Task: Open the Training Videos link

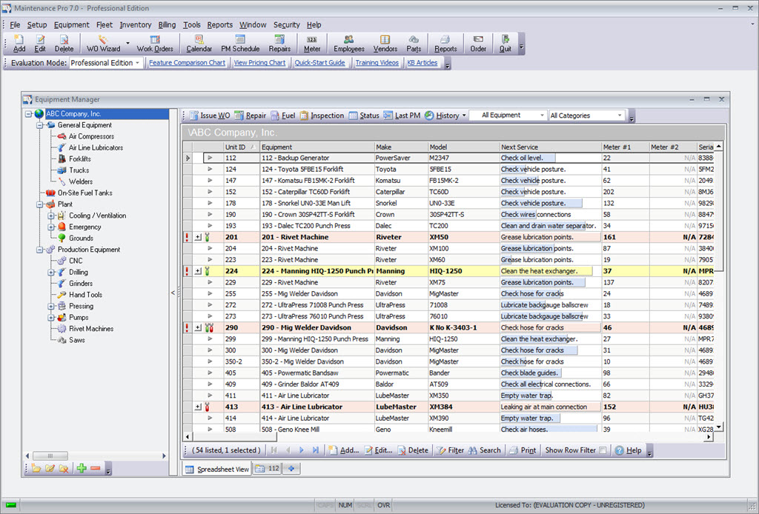Action: pos(377,63)
